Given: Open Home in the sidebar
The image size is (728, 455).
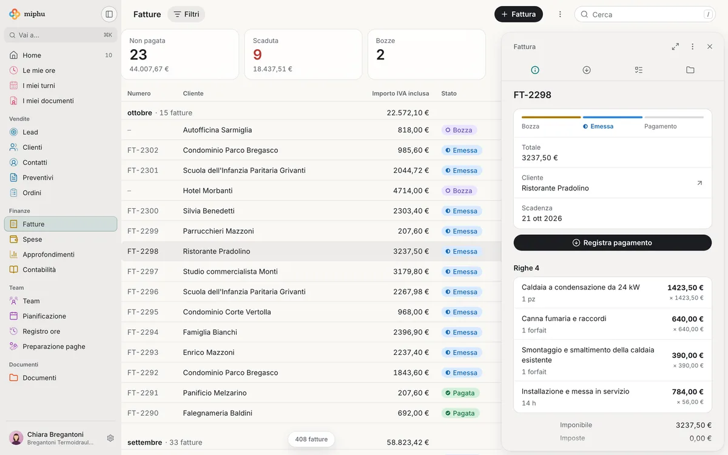Looking at the screenshot, I should [x=61, y=55].
